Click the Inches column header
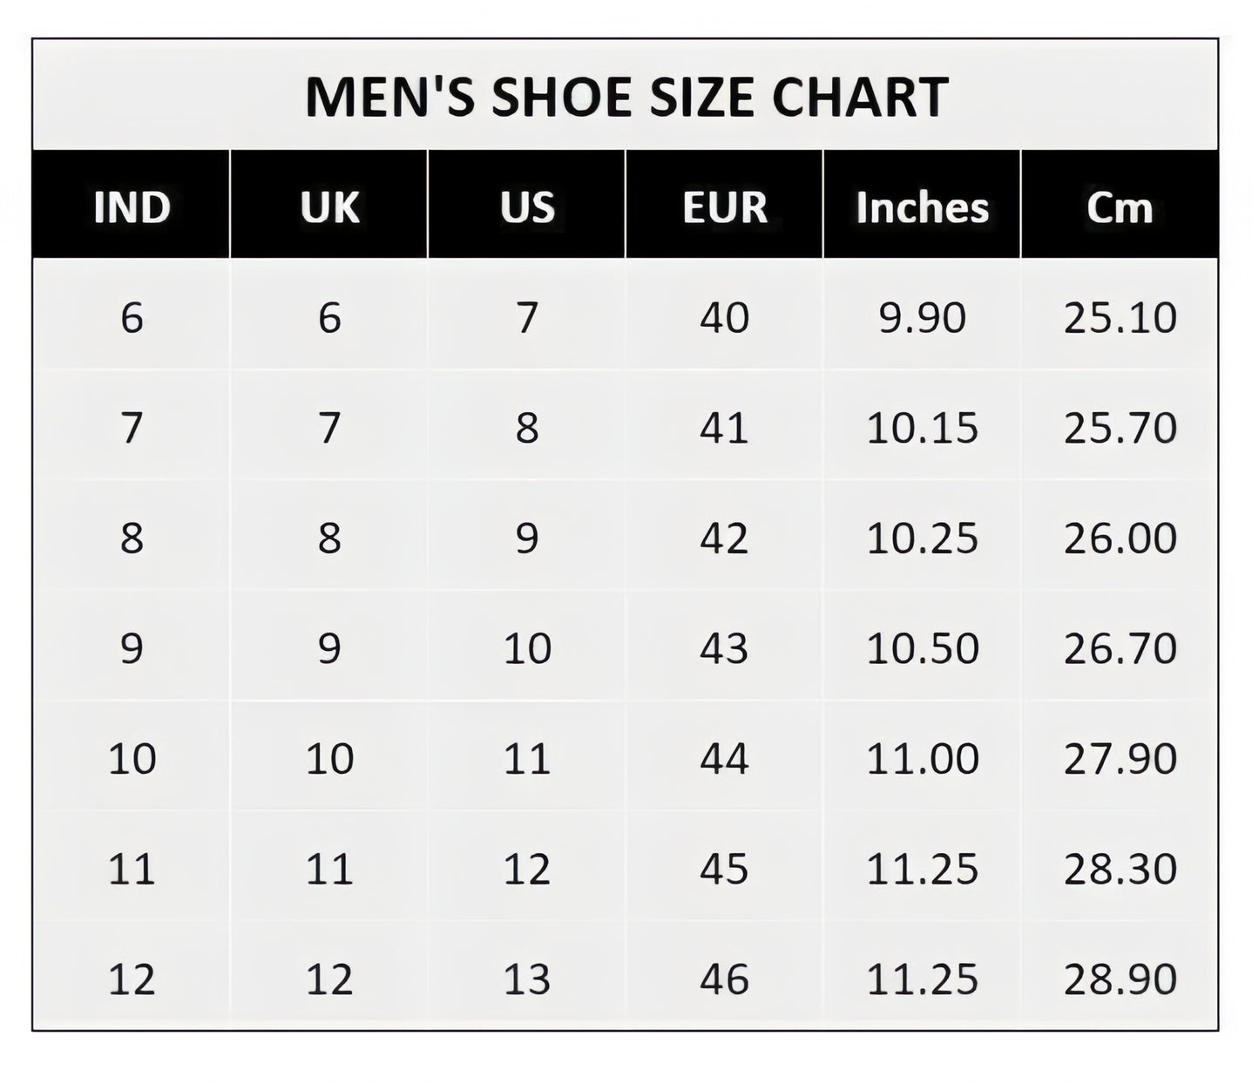 coord(922,207)
